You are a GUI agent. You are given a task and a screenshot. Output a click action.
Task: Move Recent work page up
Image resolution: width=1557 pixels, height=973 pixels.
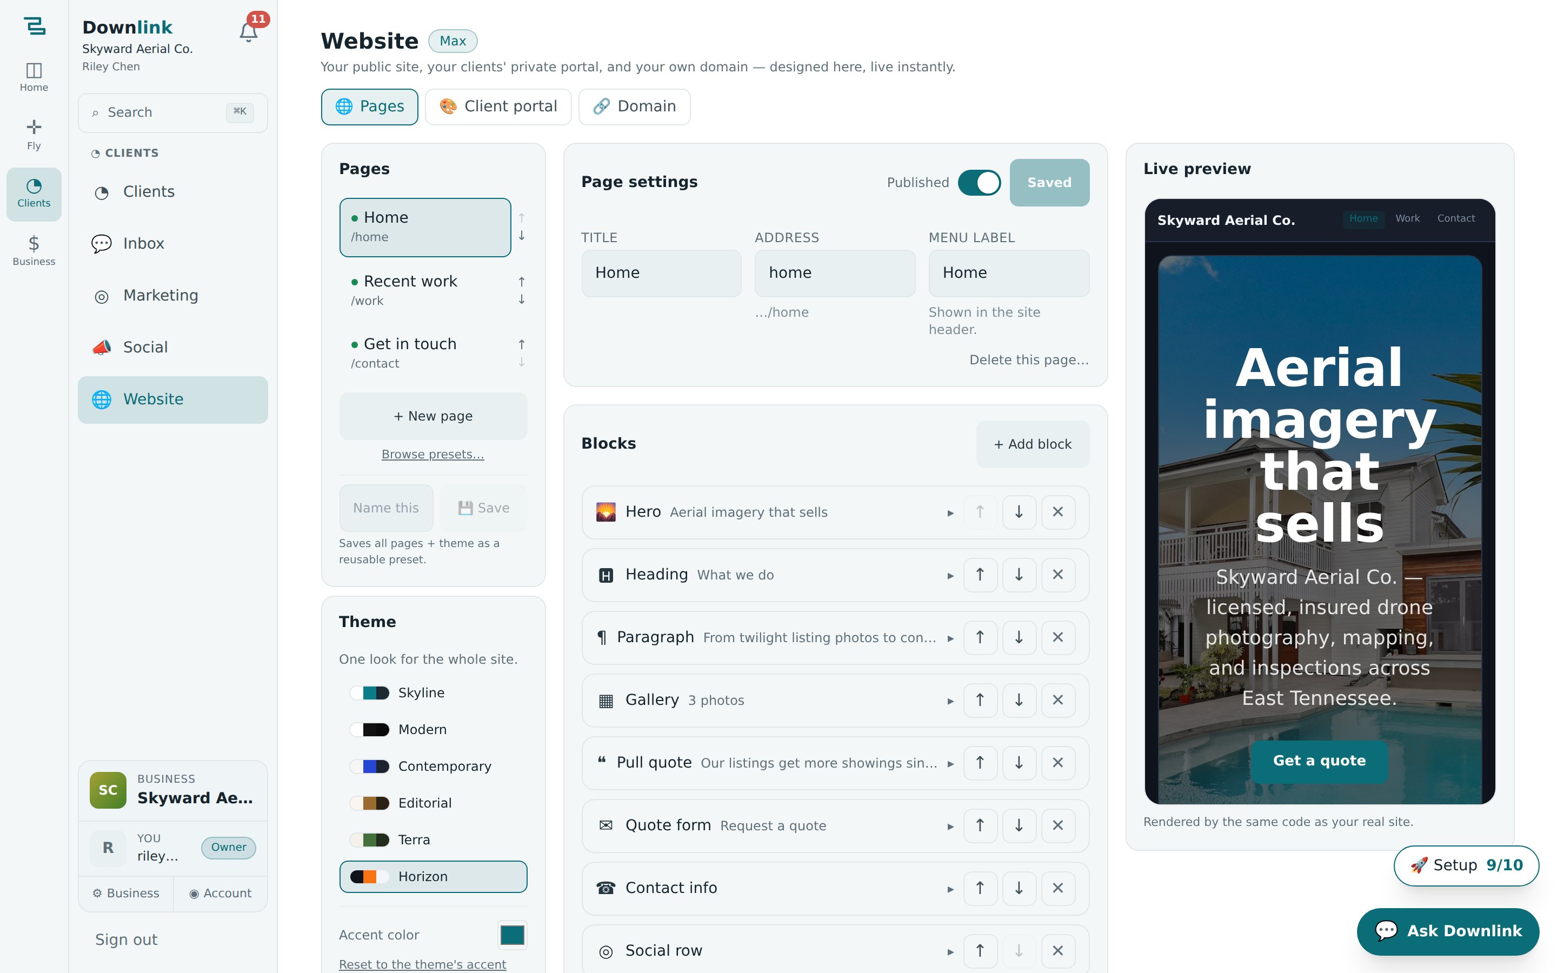[x=522, y=282]
